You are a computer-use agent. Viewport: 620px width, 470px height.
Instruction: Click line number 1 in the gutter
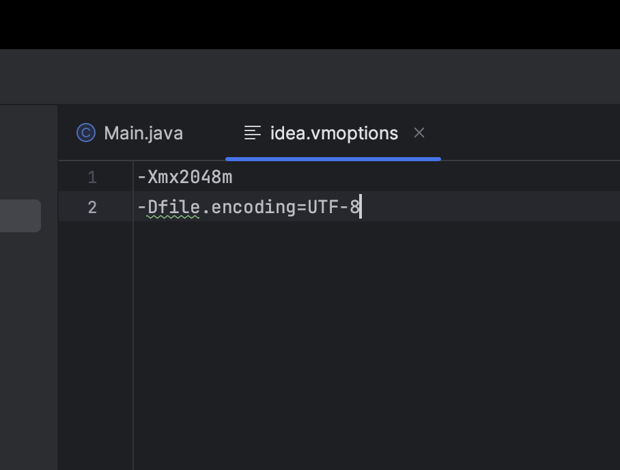[x=92, y=178]
